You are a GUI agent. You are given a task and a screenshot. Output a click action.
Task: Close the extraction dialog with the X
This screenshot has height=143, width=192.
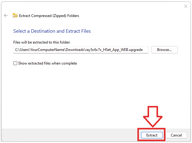tap(186, 6)
